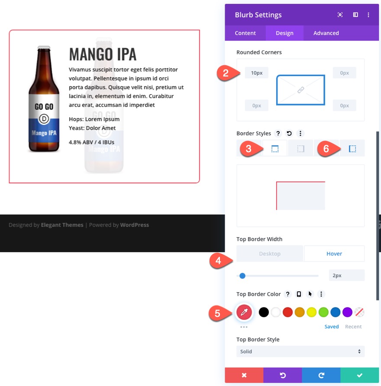This screenshot has height=386, width=381.
Task: Click Border Styles help question icon
Action: pos(278,134)
